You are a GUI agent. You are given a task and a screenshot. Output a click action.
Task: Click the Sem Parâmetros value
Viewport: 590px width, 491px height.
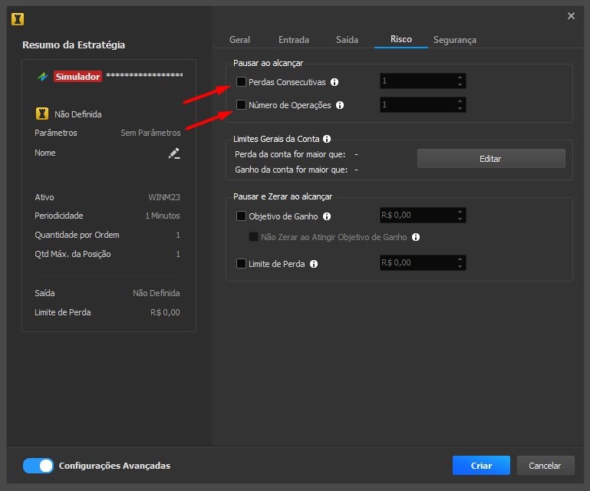(x=150, y=133)
